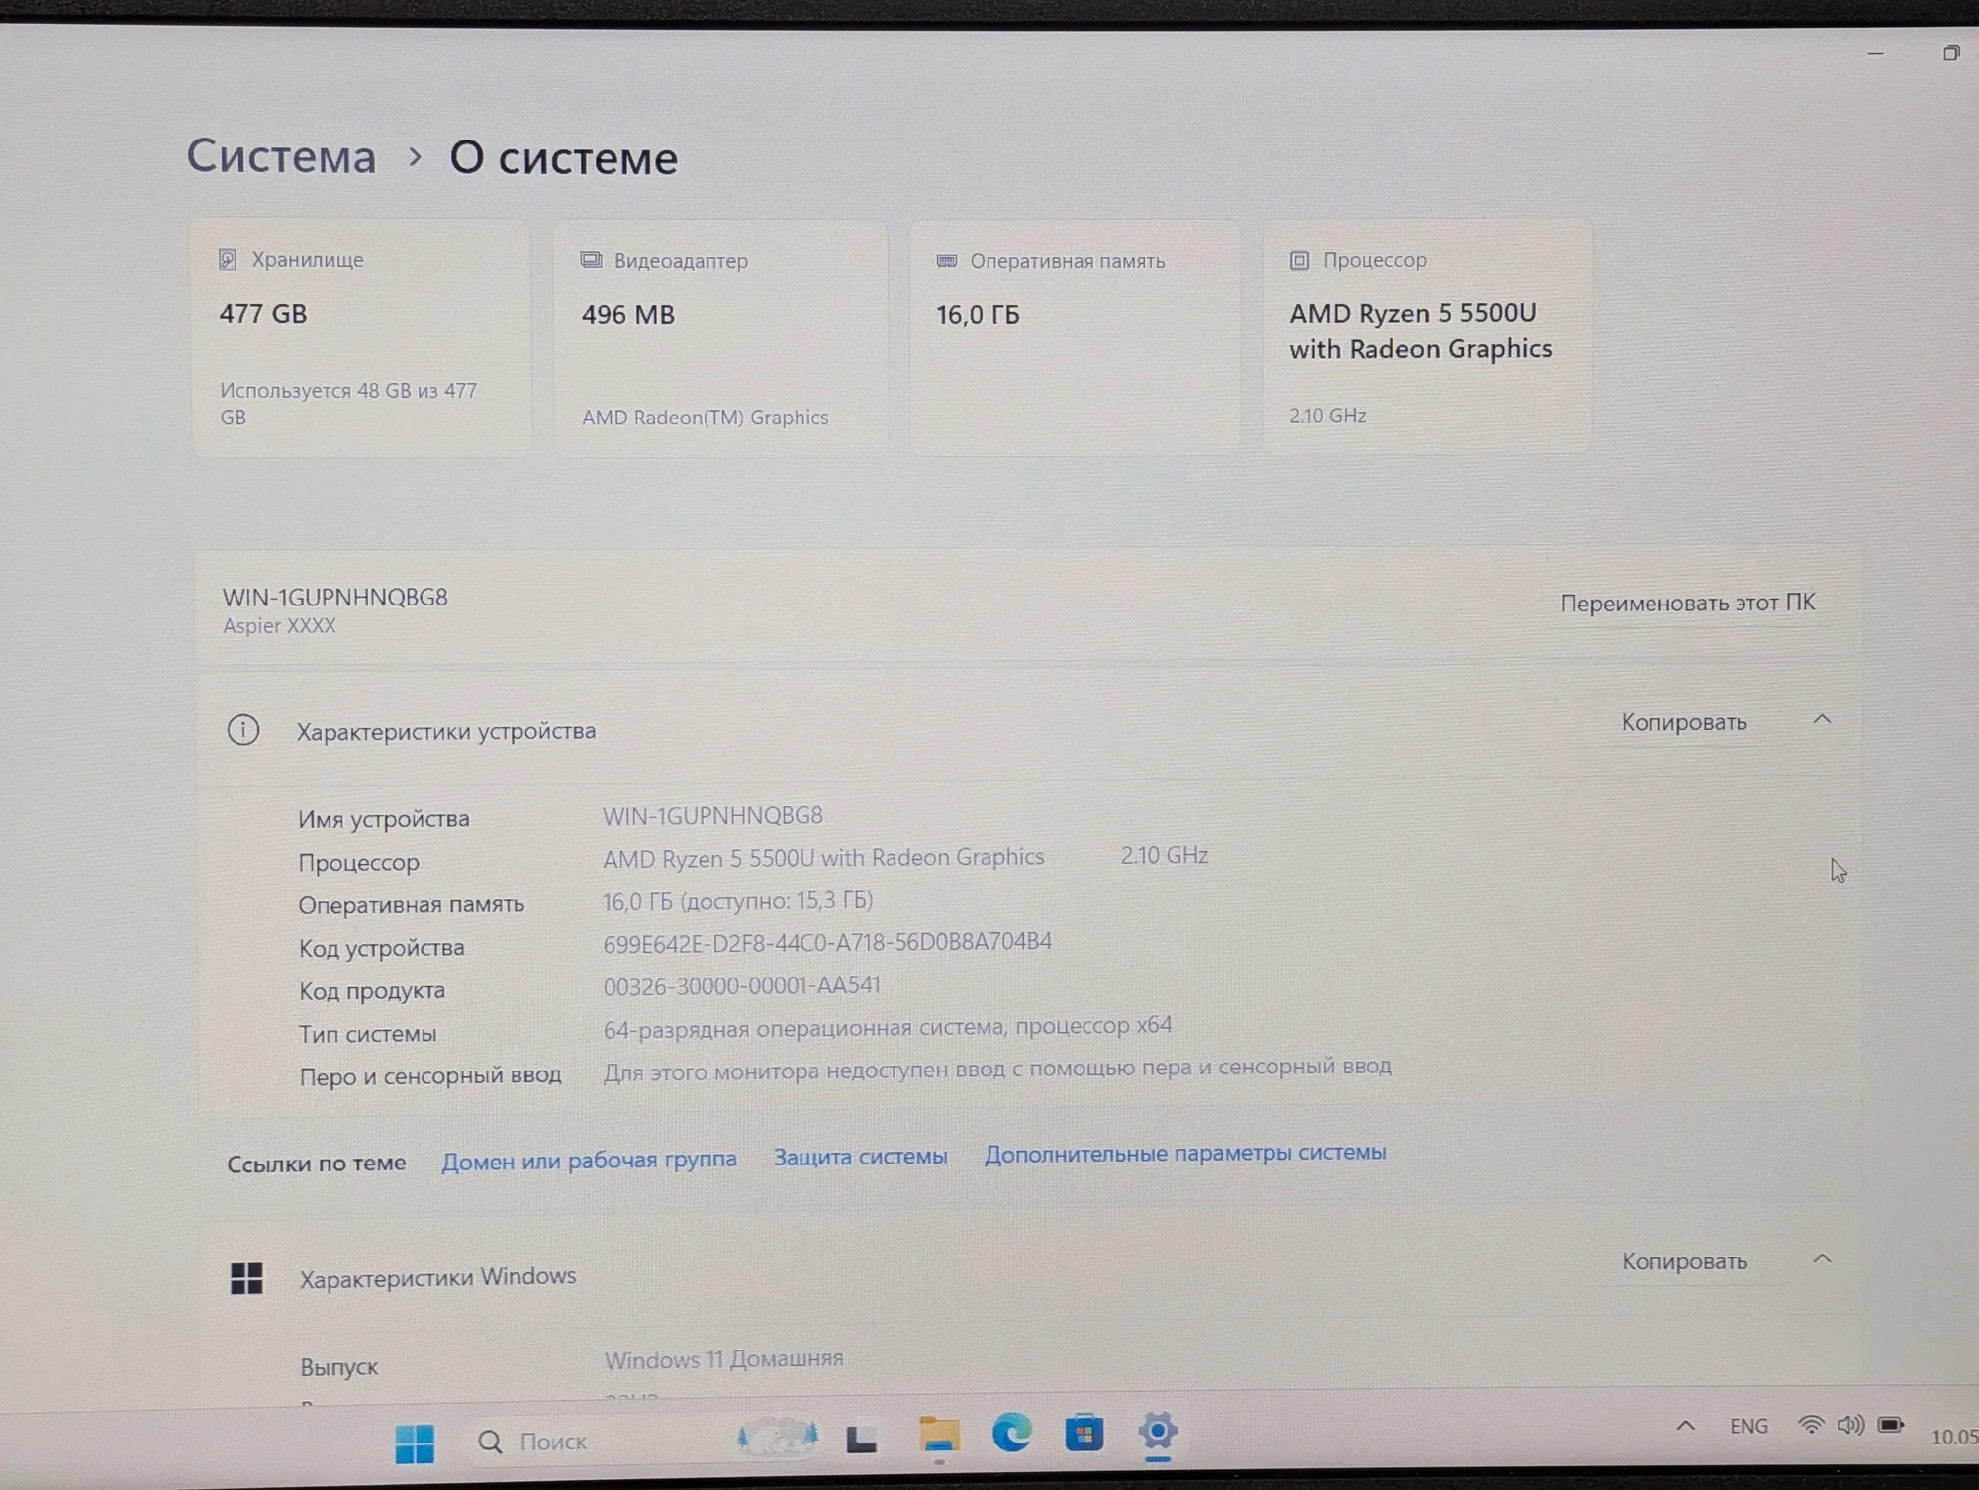Click the Ссылки по теме label
The image size is (1979, 1490).
[317, 1164]
